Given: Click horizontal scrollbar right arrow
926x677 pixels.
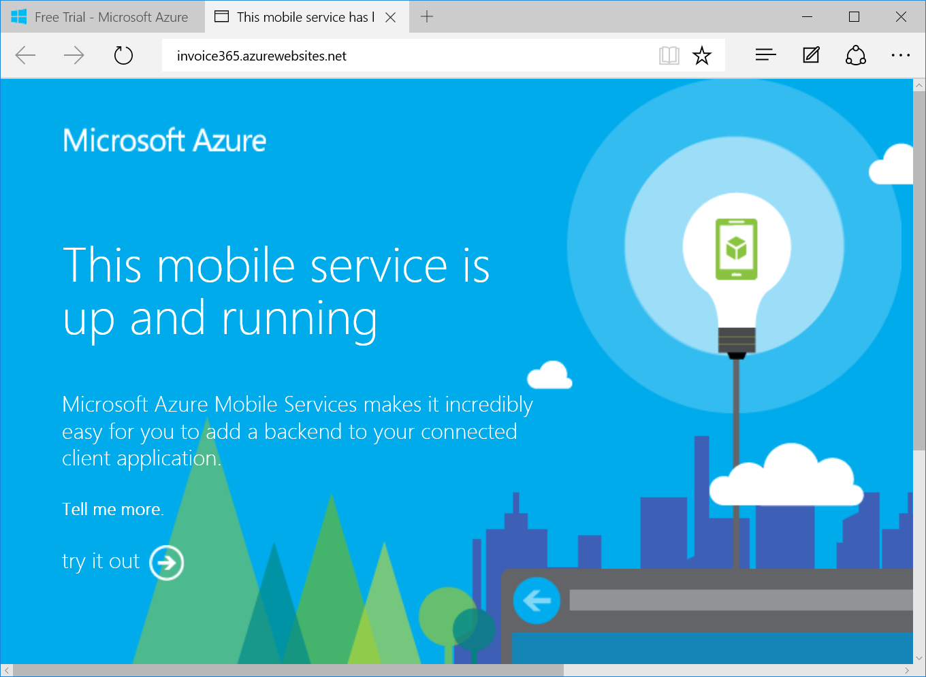Looking at the screenshot, I should (907, 671).
